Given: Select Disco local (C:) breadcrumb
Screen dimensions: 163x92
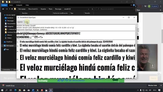Looking at the screenshot, I should pyautogui.click(x=33, y=9).
